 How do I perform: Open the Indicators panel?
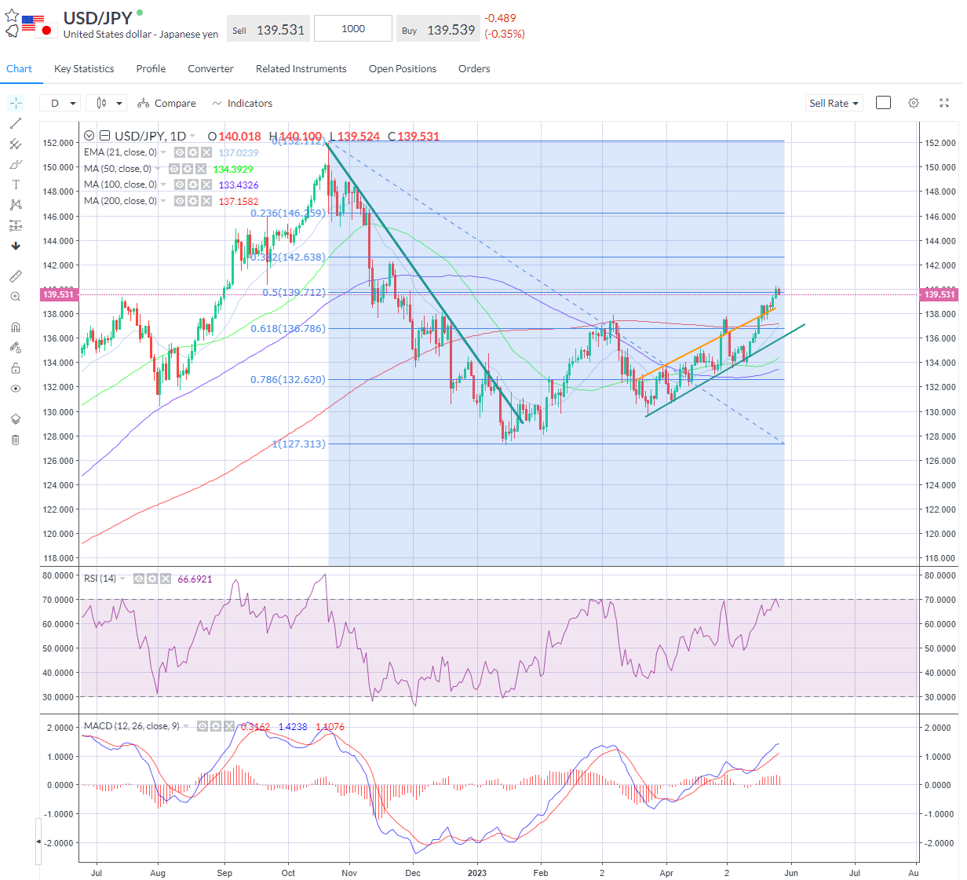(x=242, y=103)
